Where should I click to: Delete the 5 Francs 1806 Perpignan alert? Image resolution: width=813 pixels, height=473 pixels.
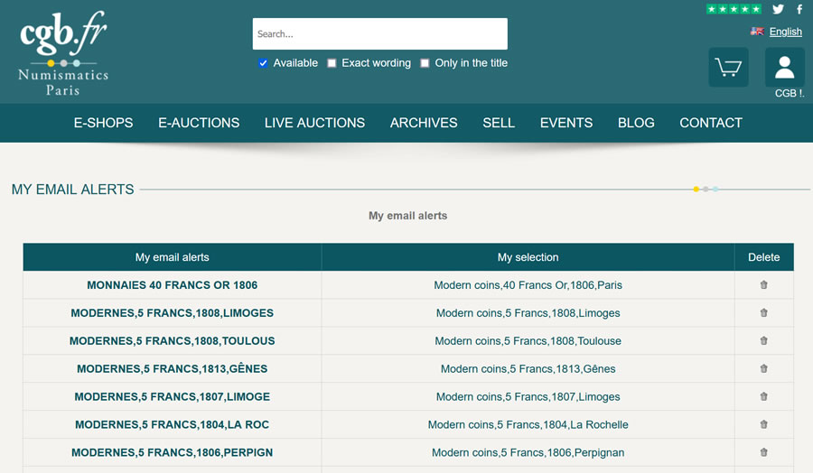[x=763, y=452]
